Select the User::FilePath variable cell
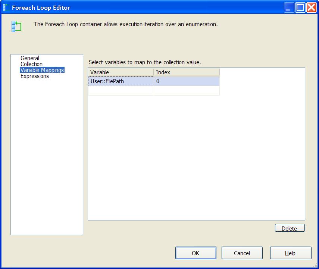This screenshot has height=269, width=319. (121, 81)
